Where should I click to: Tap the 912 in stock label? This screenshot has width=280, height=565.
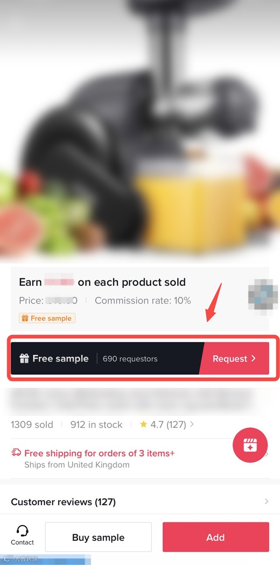pyautogui.click(x=96, y=425)
